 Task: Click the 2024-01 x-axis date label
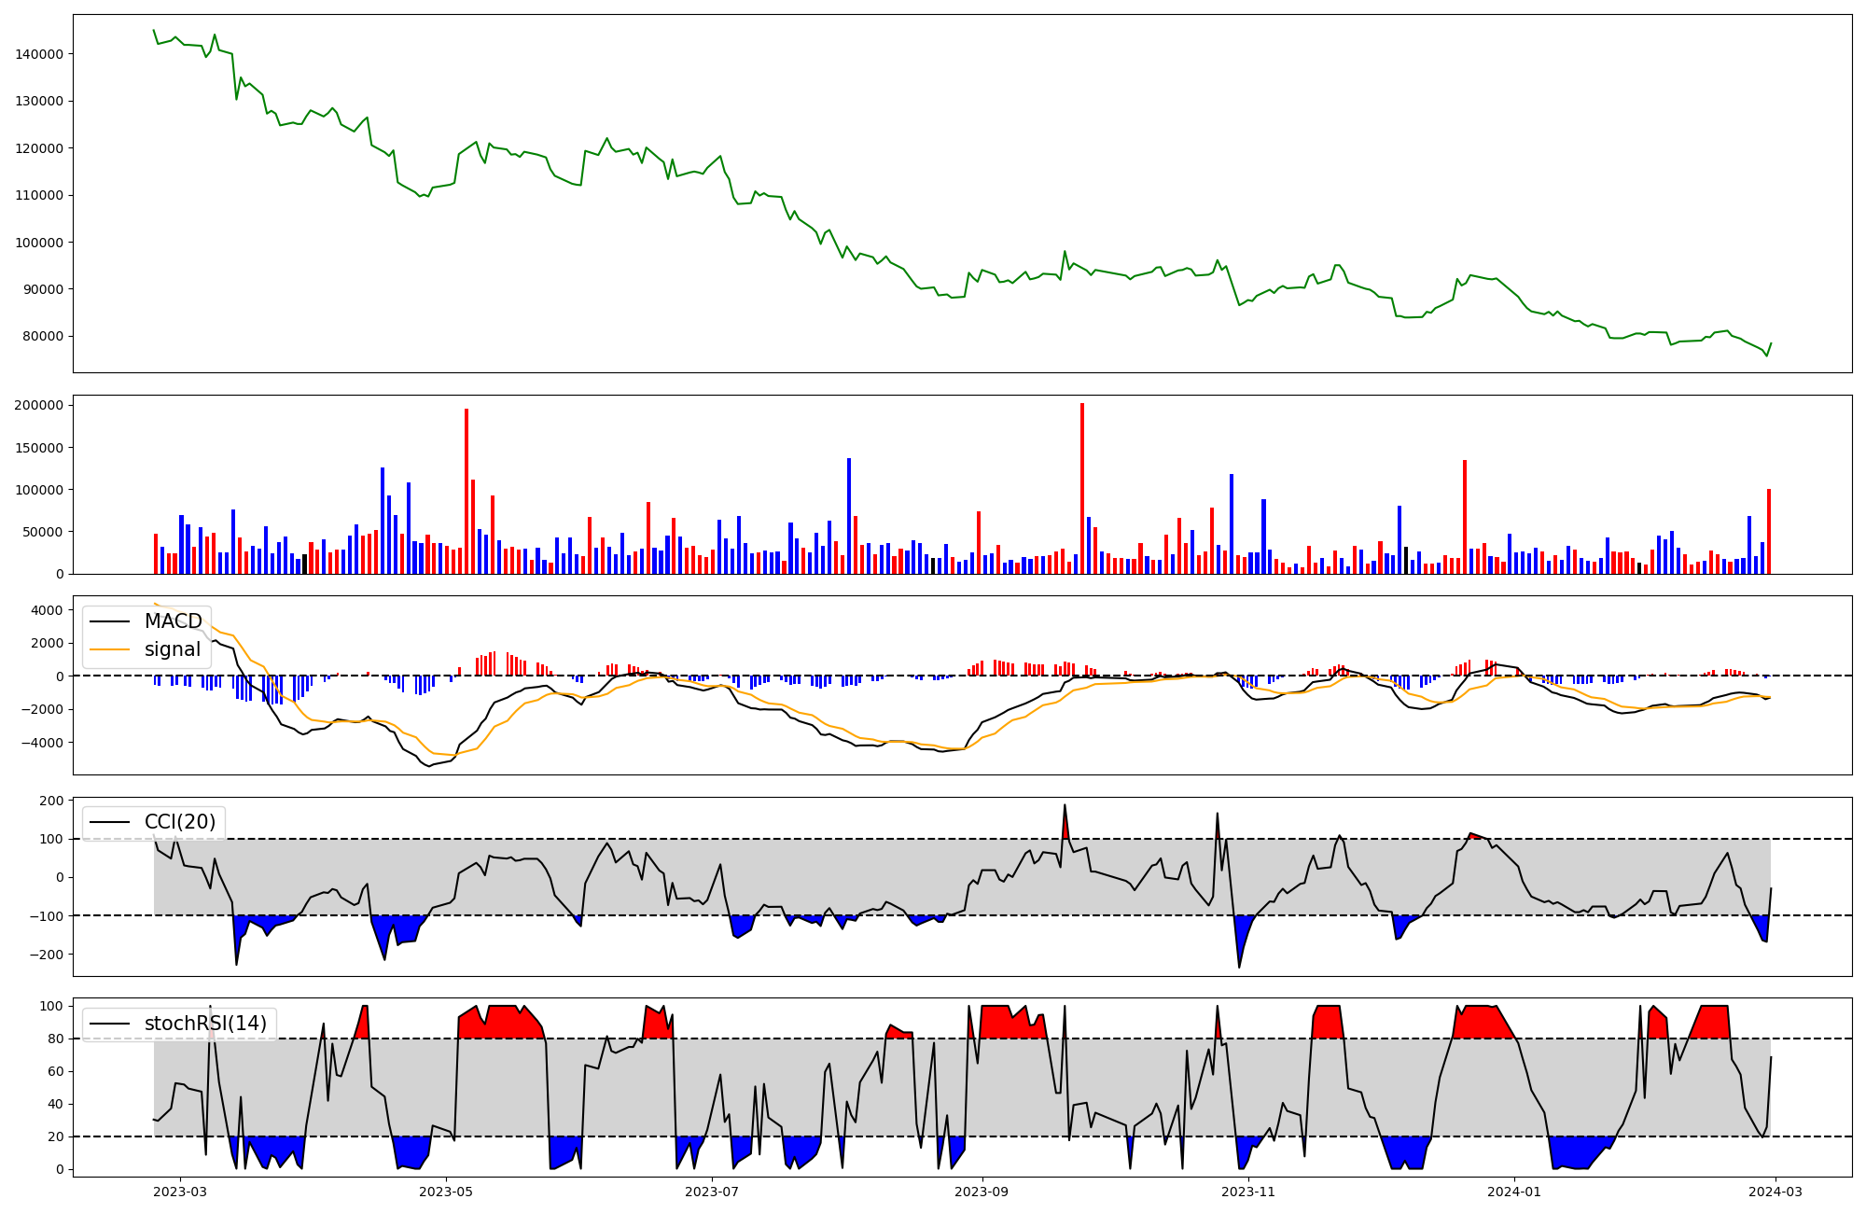coord(1514,1192)
